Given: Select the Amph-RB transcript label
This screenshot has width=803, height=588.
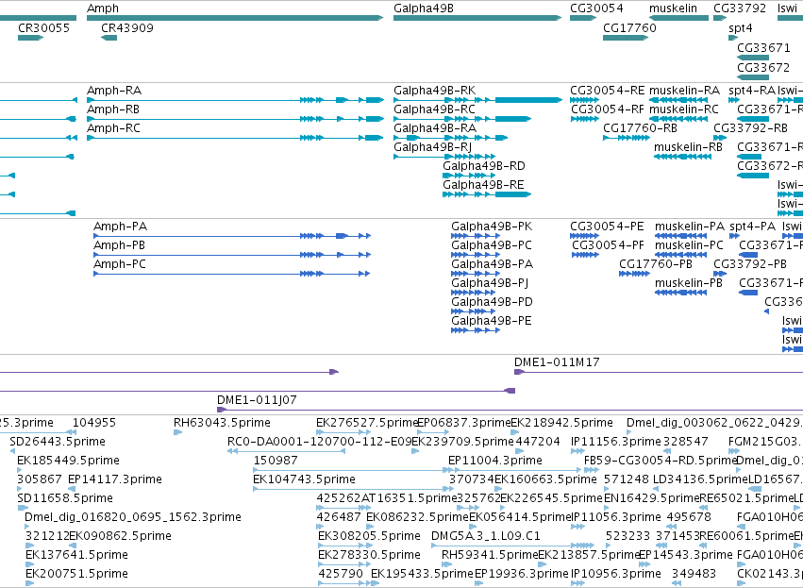Looking at the screenshot, I should (x=112, y=109).
